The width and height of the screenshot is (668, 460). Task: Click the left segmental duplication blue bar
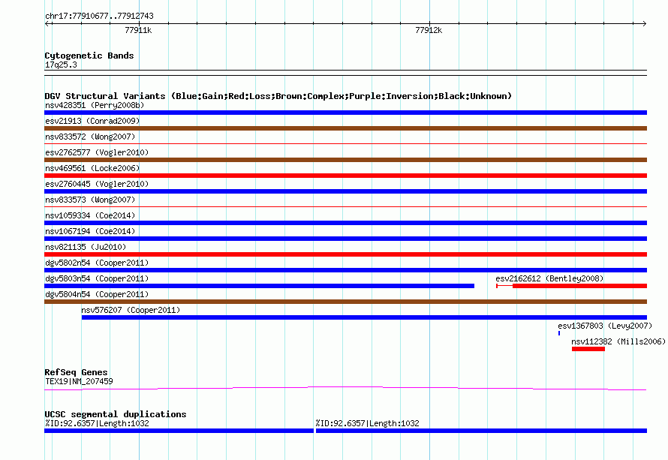coord(179,431)
